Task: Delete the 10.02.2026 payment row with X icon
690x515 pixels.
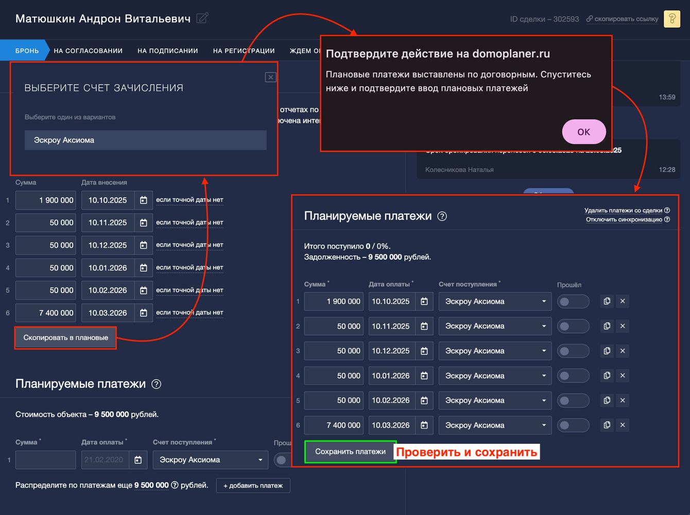Action: coord(623,400)
